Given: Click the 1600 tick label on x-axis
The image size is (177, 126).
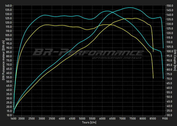Looking at the screenshot, I should [x=14, y=119].
